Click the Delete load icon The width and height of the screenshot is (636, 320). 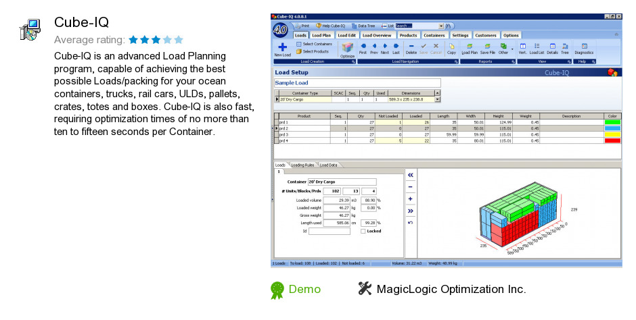point(411,46)
